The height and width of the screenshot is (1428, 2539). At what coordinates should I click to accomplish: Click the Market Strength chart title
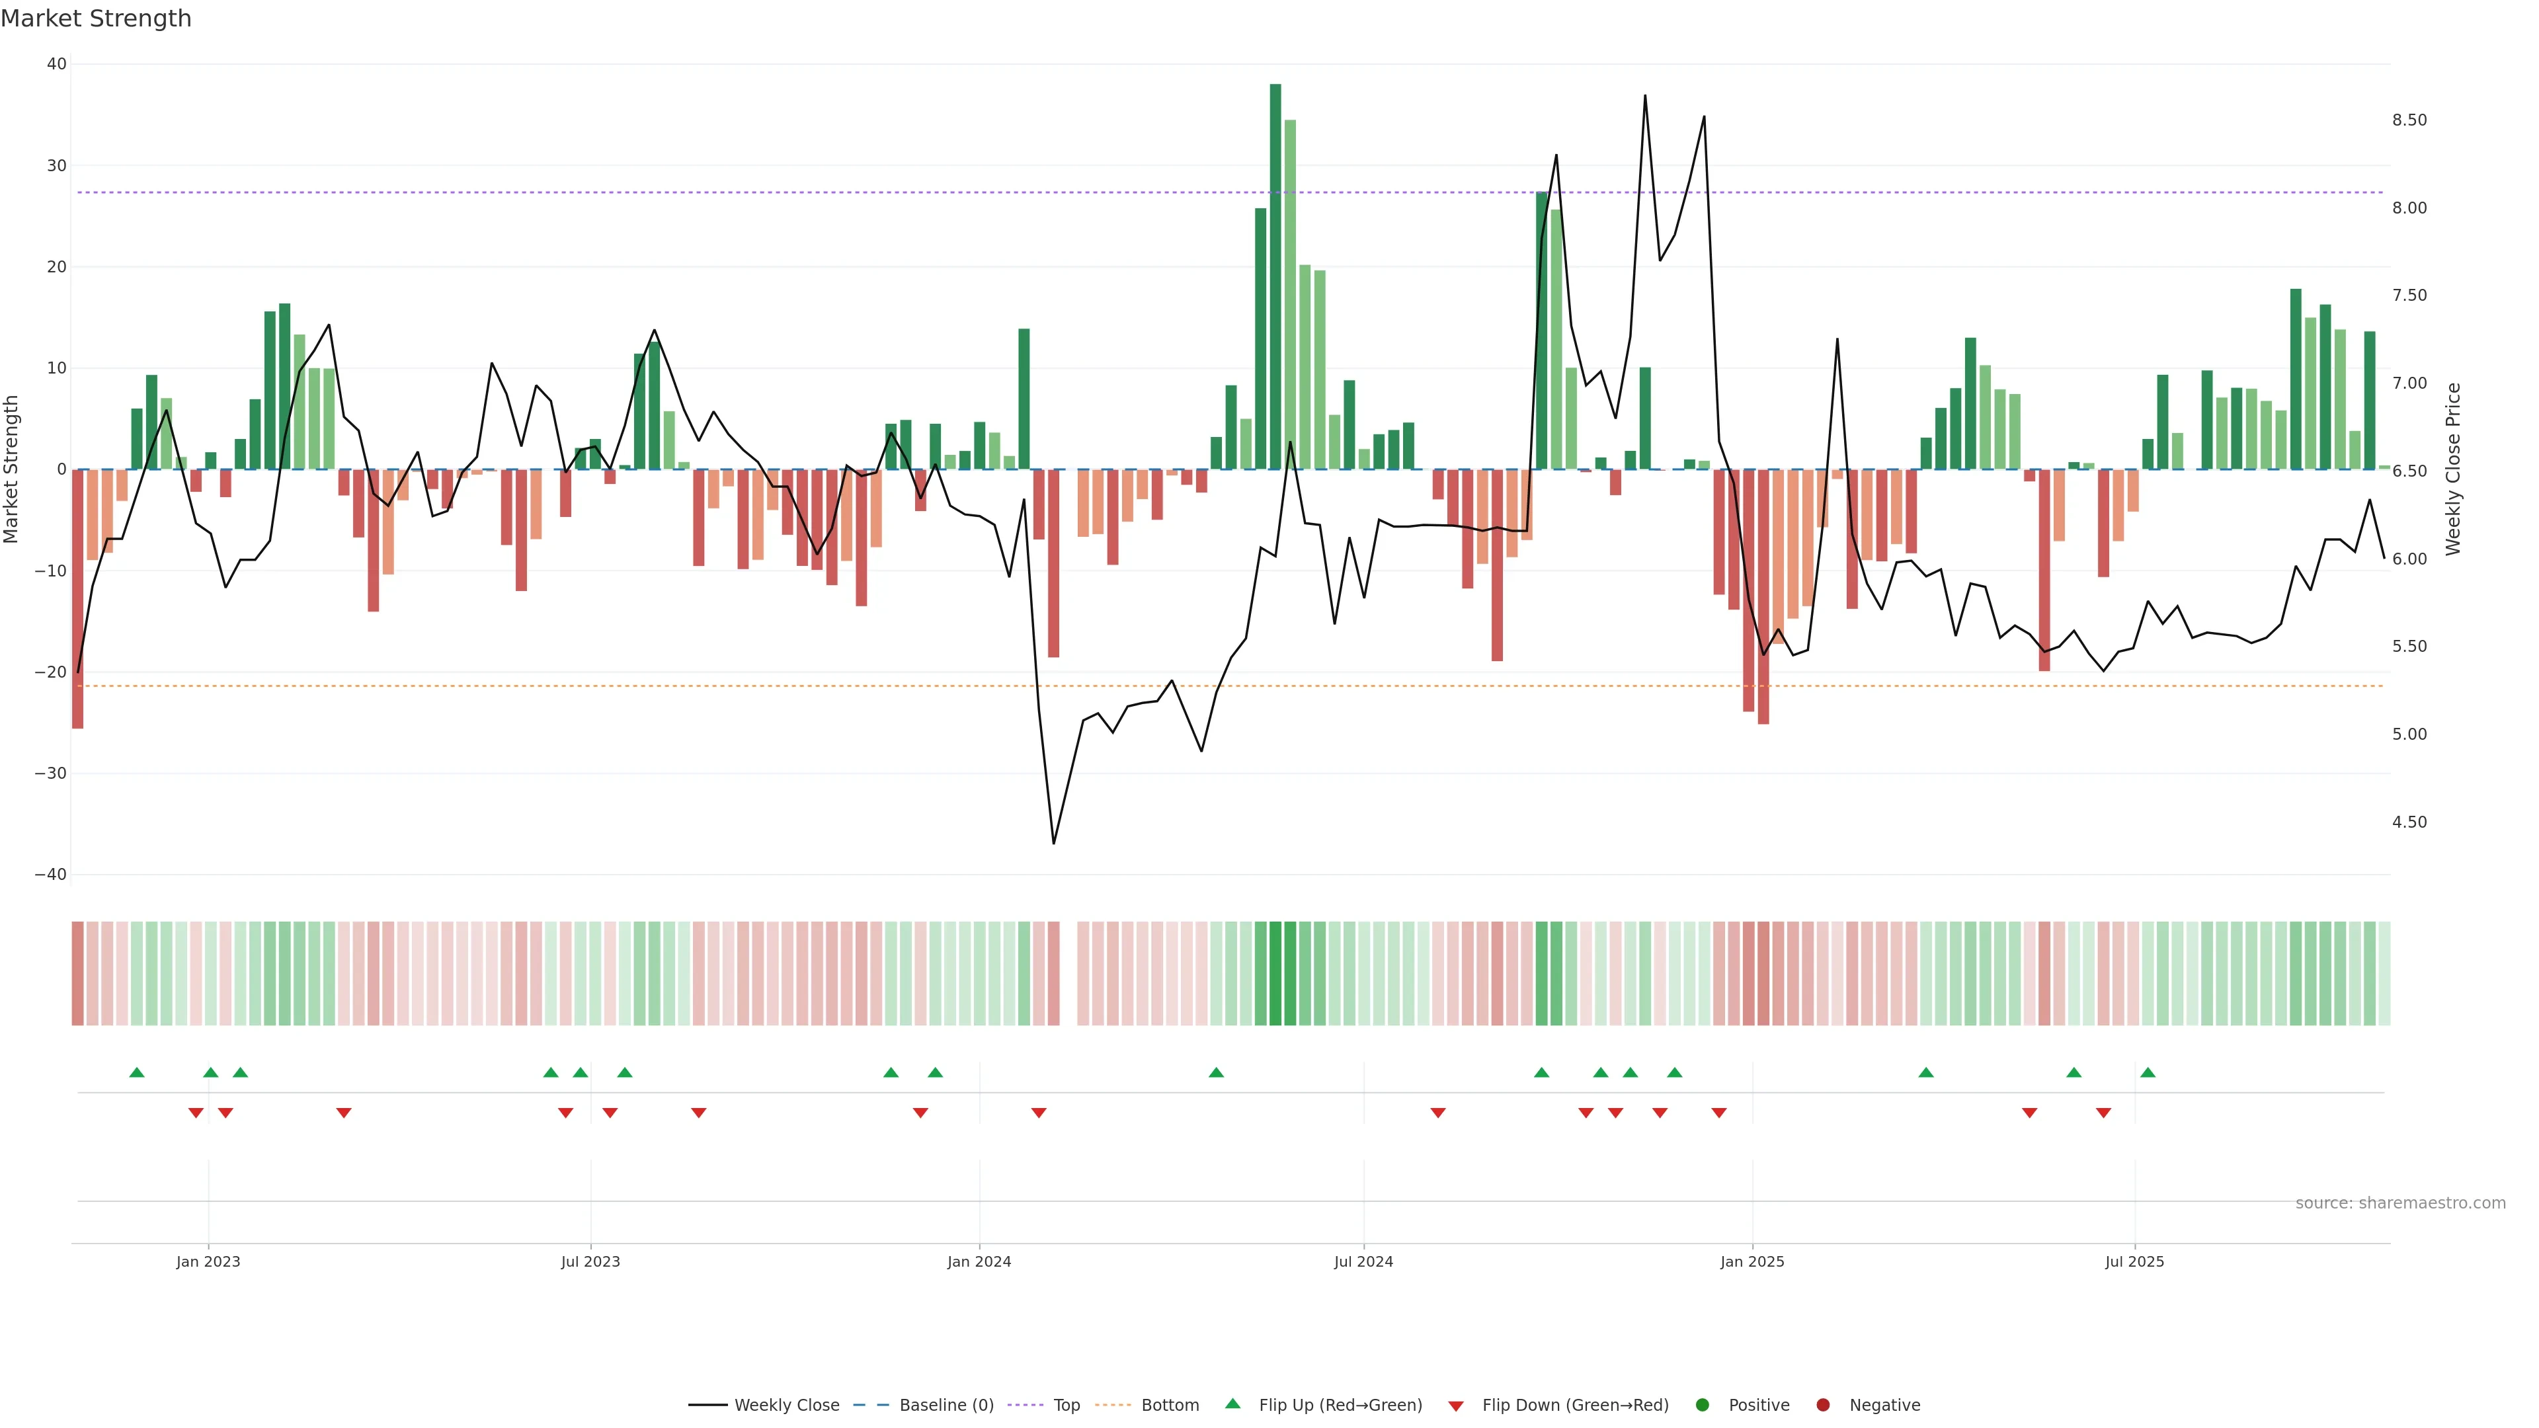(96, 19)
